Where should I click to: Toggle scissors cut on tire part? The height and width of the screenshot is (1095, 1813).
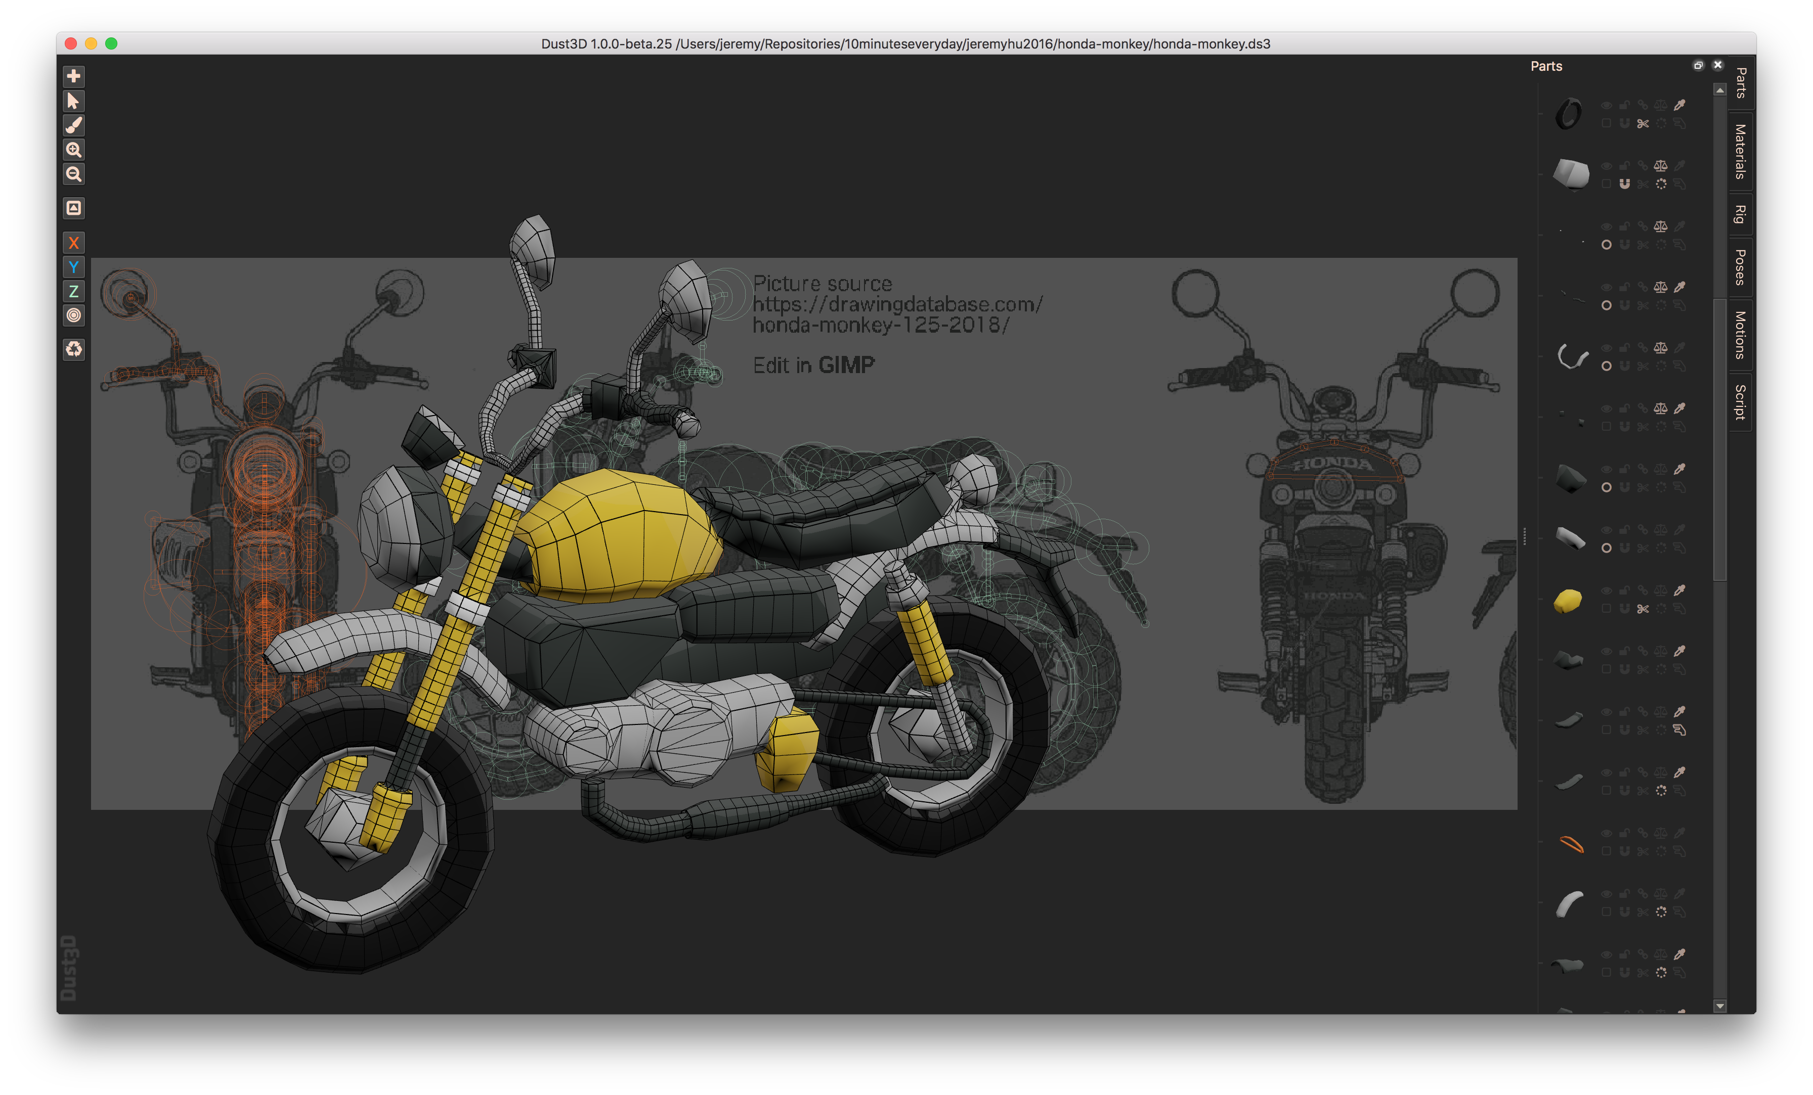[1643, 123]
